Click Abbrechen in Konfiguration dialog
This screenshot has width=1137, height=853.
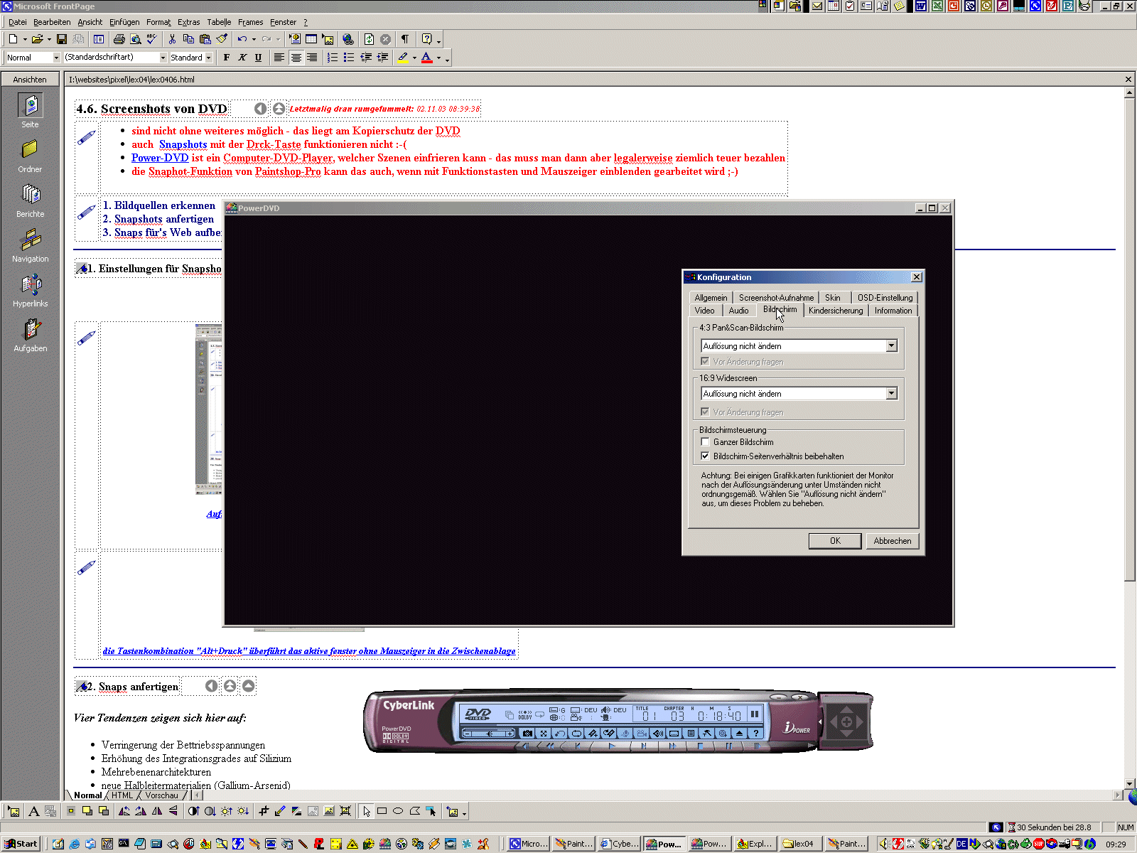[x=893, y=541]
